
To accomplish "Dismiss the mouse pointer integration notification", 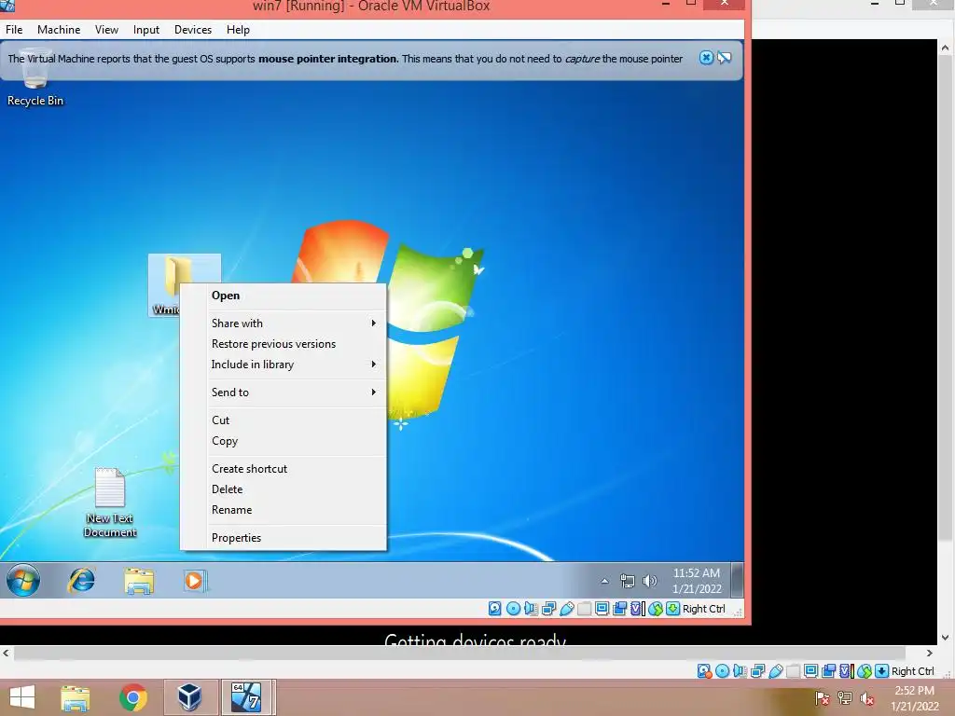I will (706, 58).
